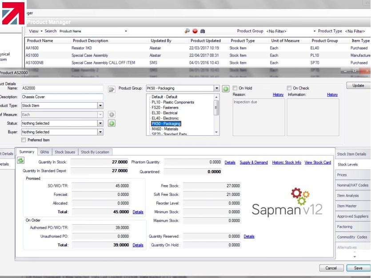Open the View Stock Card link
Screen dimensions: 371x278
pyautogui.click(x=318, y=163)
